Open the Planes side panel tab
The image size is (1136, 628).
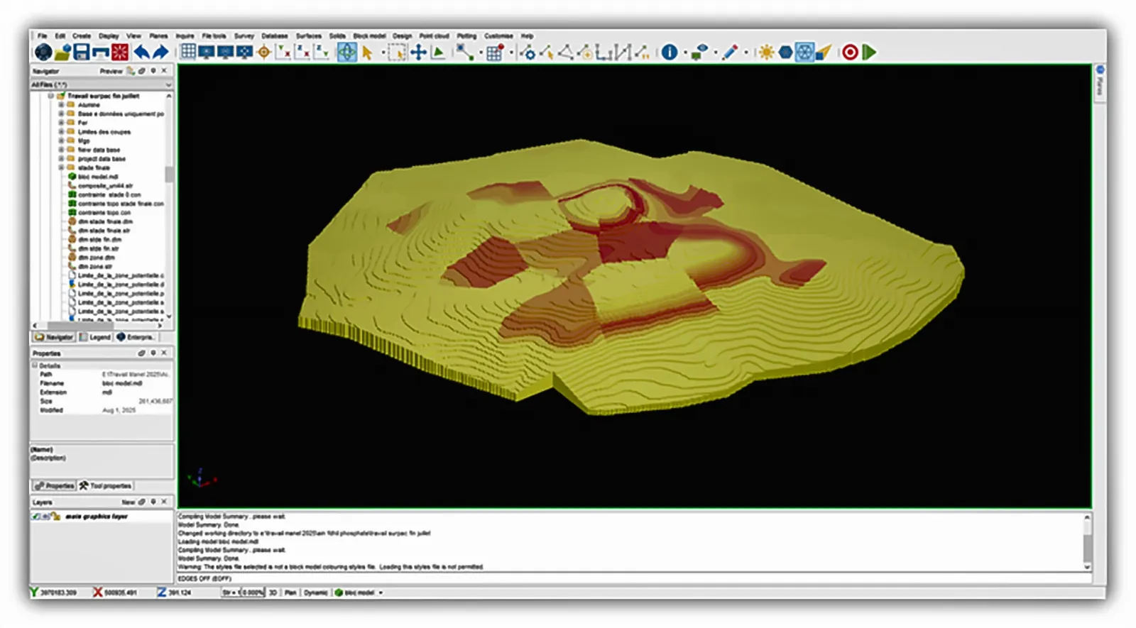click(x=1100, y=84)
